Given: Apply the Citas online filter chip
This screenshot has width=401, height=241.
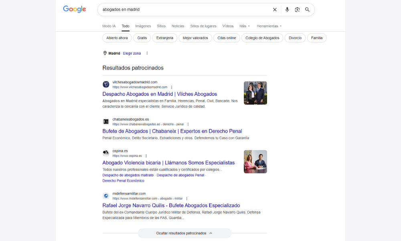Looking at the screenshot, I should [x=227, y=38].
